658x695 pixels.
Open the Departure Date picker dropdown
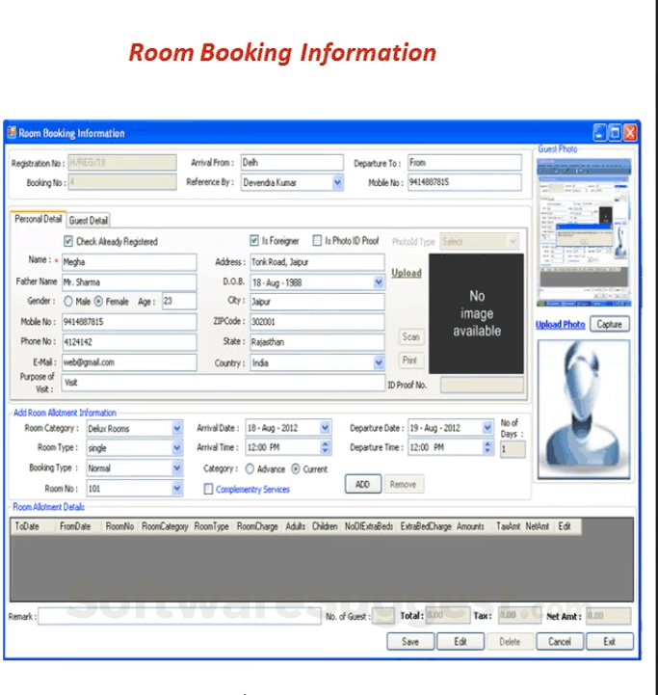[x=487, y=427]
